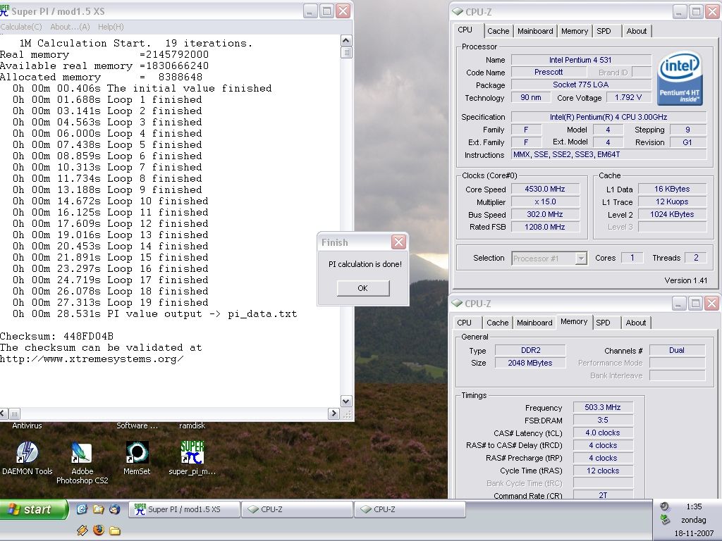Click the network tray icon below

(664, 520)
